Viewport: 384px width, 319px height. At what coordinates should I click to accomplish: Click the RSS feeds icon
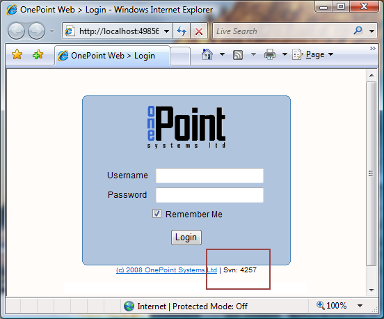238,54
